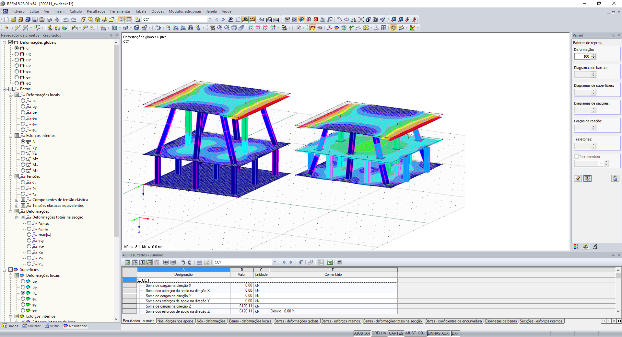This screenshot has height=337, width=622.
Task: Undo the last action
Action: coord(66,19)
